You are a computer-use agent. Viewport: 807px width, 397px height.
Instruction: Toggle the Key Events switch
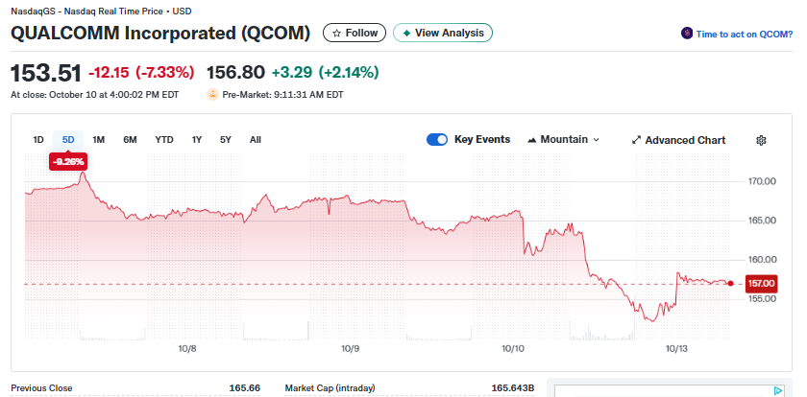437,140
